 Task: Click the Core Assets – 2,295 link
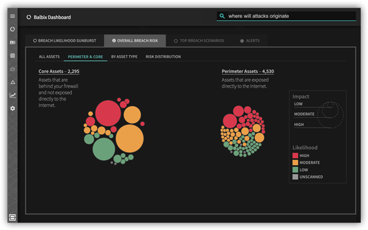(x=59, y=71)
